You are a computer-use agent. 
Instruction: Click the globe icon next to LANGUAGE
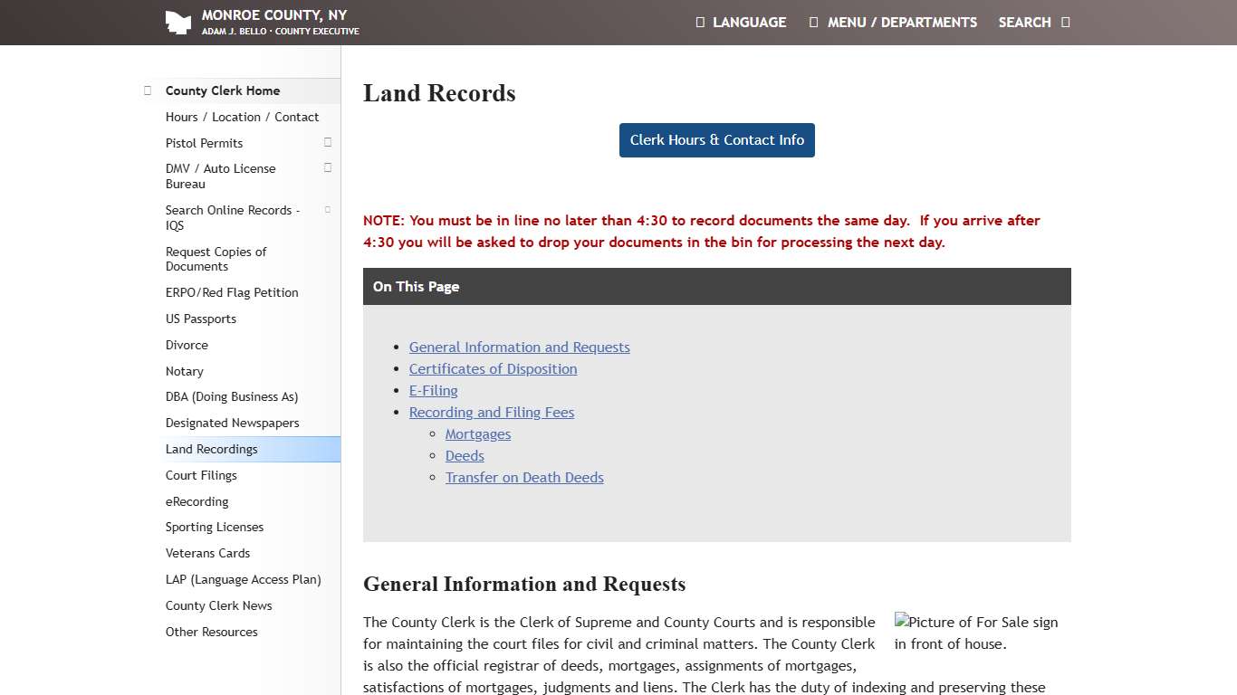(x=701, y=22)
